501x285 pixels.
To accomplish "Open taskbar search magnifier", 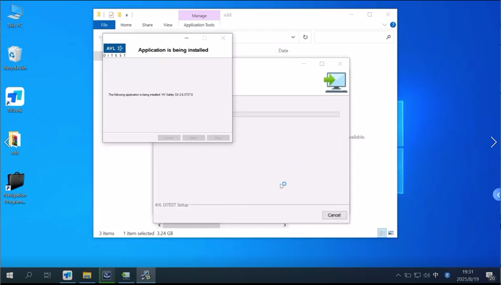I will [28, 275].
